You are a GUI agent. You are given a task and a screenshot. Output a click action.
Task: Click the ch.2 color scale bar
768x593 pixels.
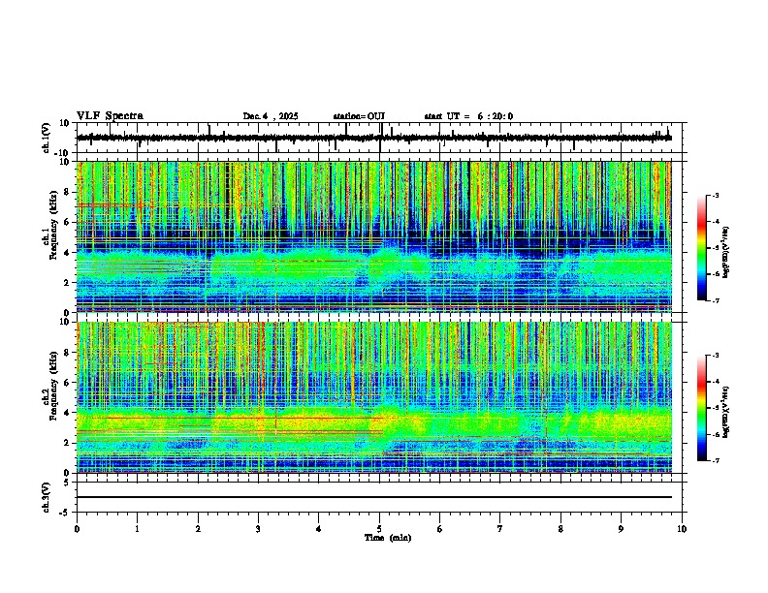coord(702,408)
